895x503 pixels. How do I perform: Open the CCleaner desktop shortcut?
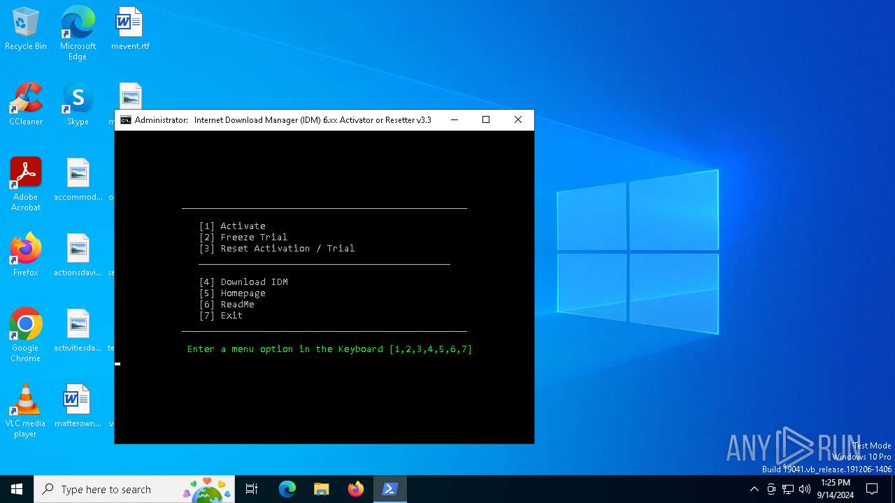tap(26, 105)
